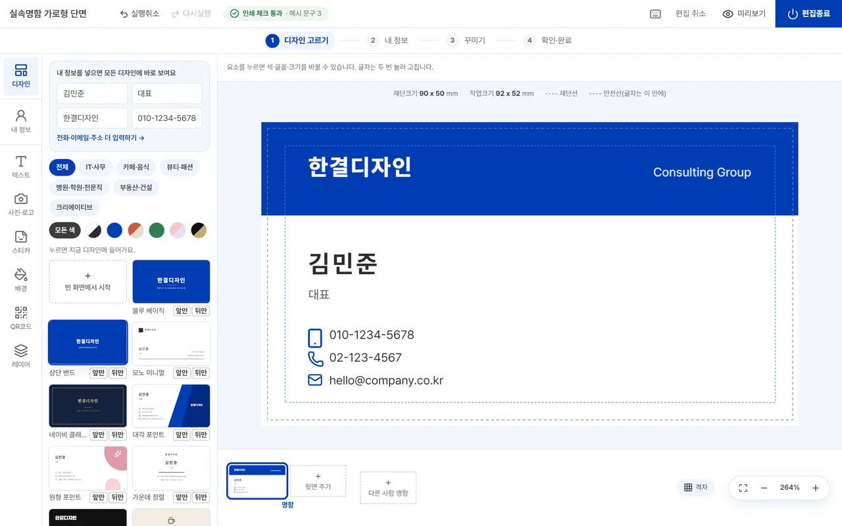Zoom out with the minus icon

point(764,488)
